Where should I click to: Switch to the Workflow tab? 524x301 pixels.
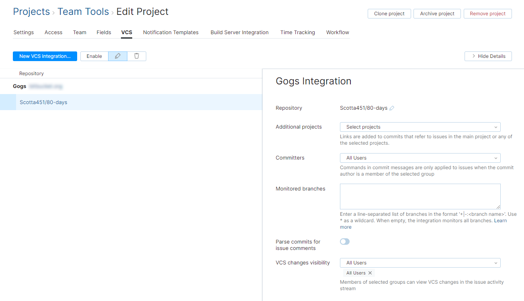337,32
